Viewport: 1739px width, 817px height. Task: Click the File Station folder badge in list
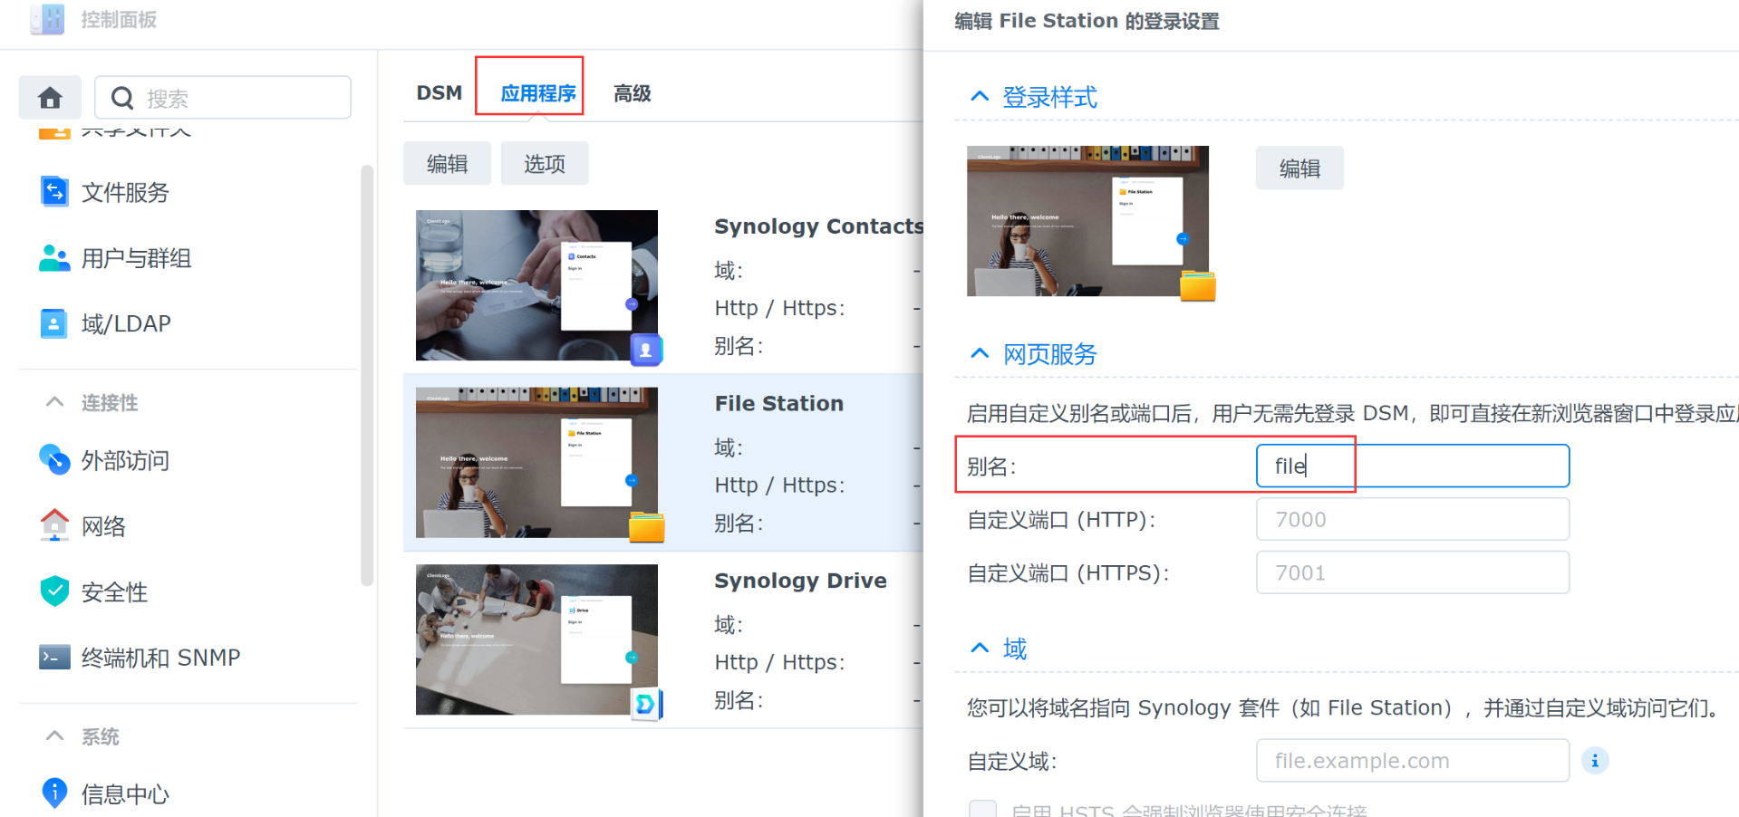click(x=647, y=526)
